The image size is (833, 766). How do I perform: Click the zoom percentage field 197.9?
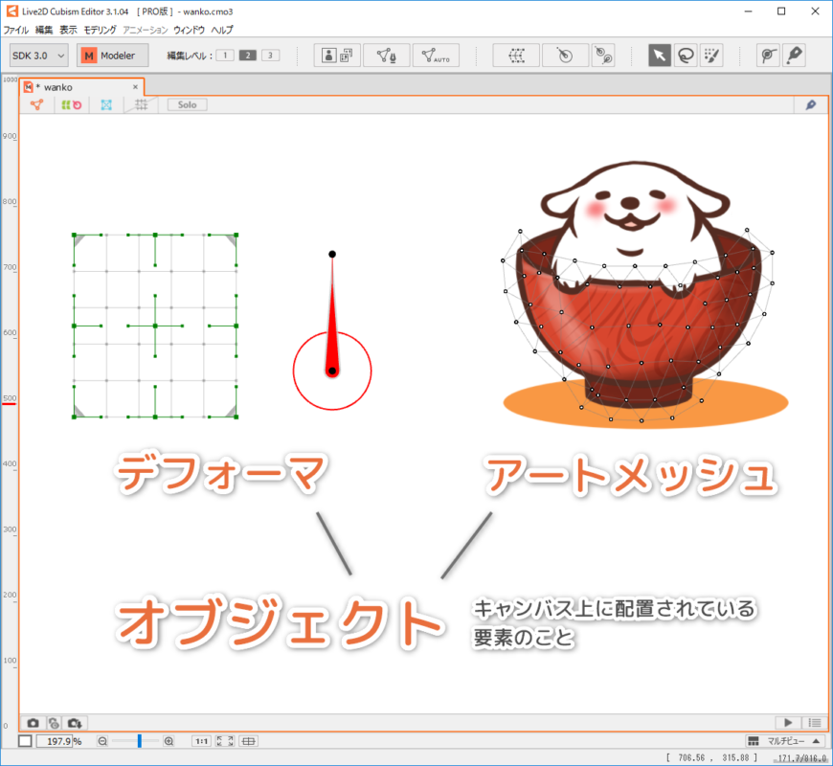coord(55,741)
